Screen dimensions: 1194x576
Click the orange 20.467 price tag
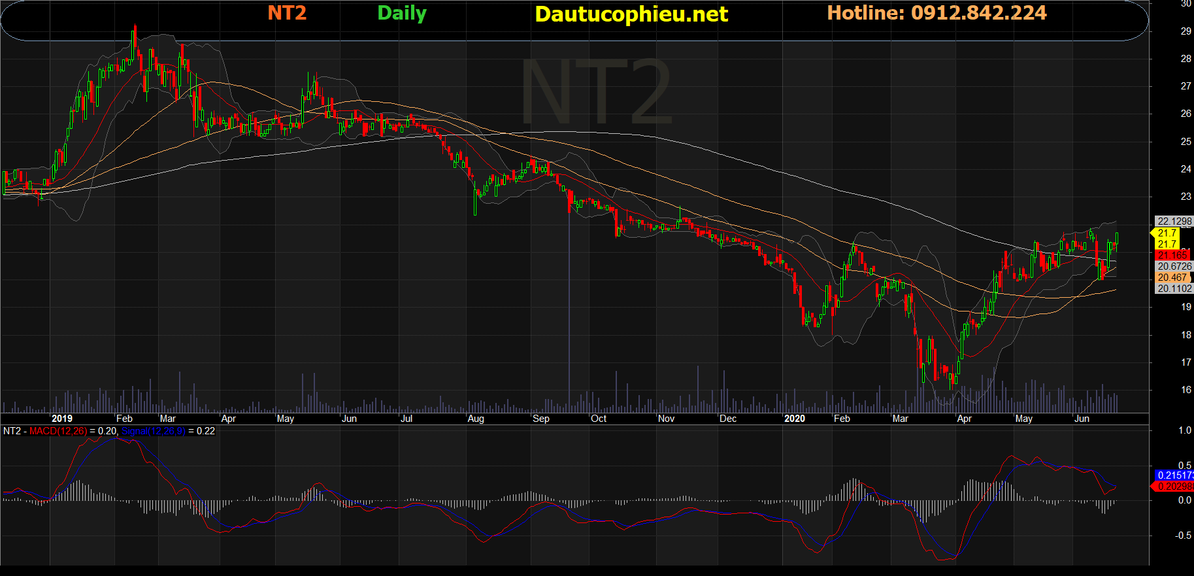click(x=1172, y=278)
